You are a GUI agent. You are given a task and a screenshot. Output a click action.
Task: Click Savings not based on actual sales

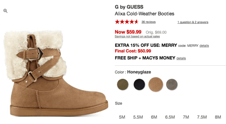click(137, 37)
